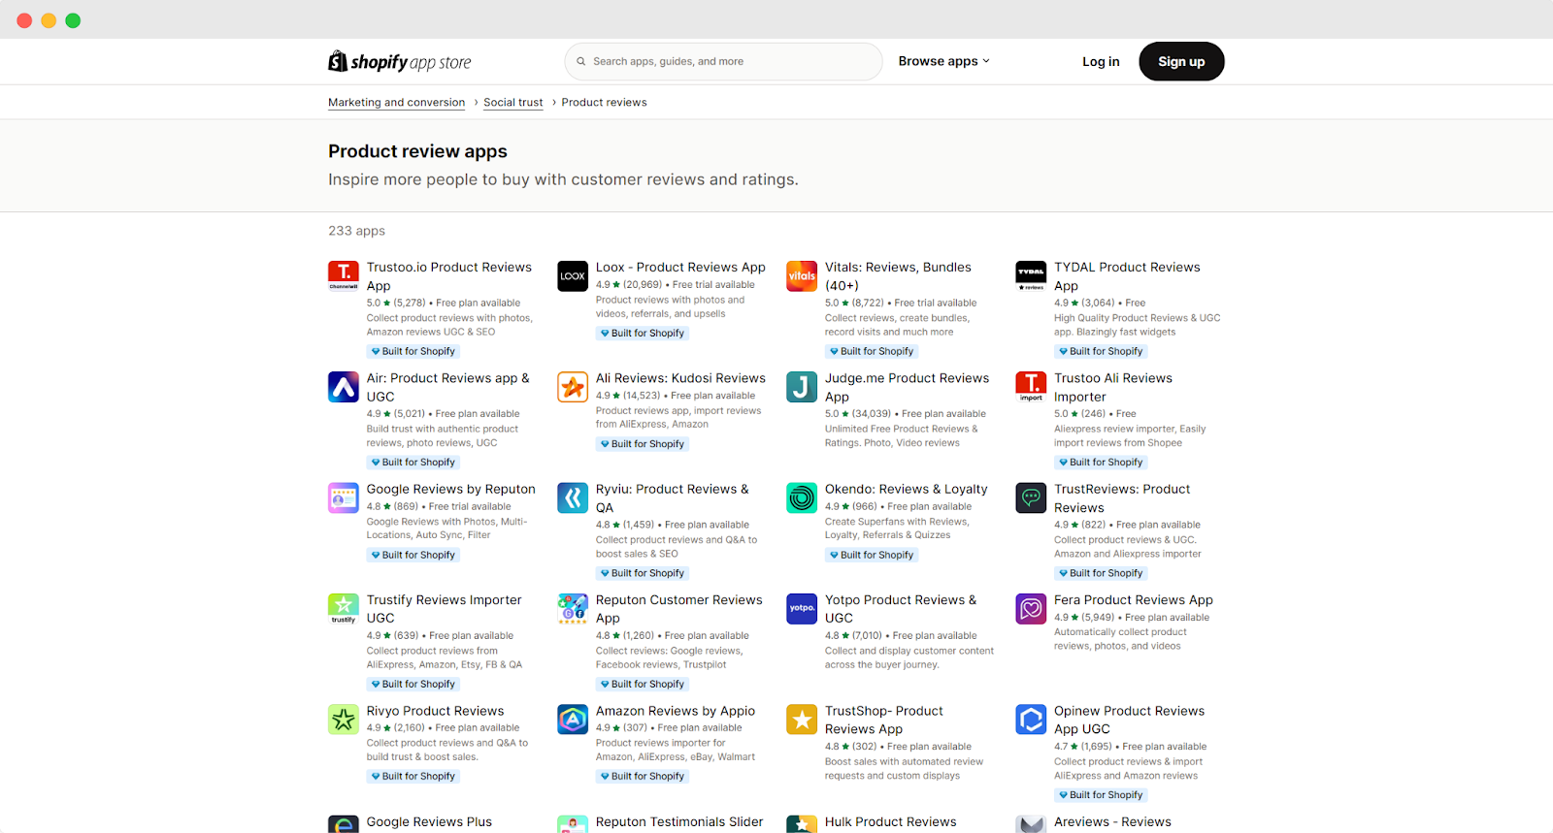This screenshot has height=833, width=1553.
Task: Open the Google Reviews Plus icon
Action: coord(344,824)
